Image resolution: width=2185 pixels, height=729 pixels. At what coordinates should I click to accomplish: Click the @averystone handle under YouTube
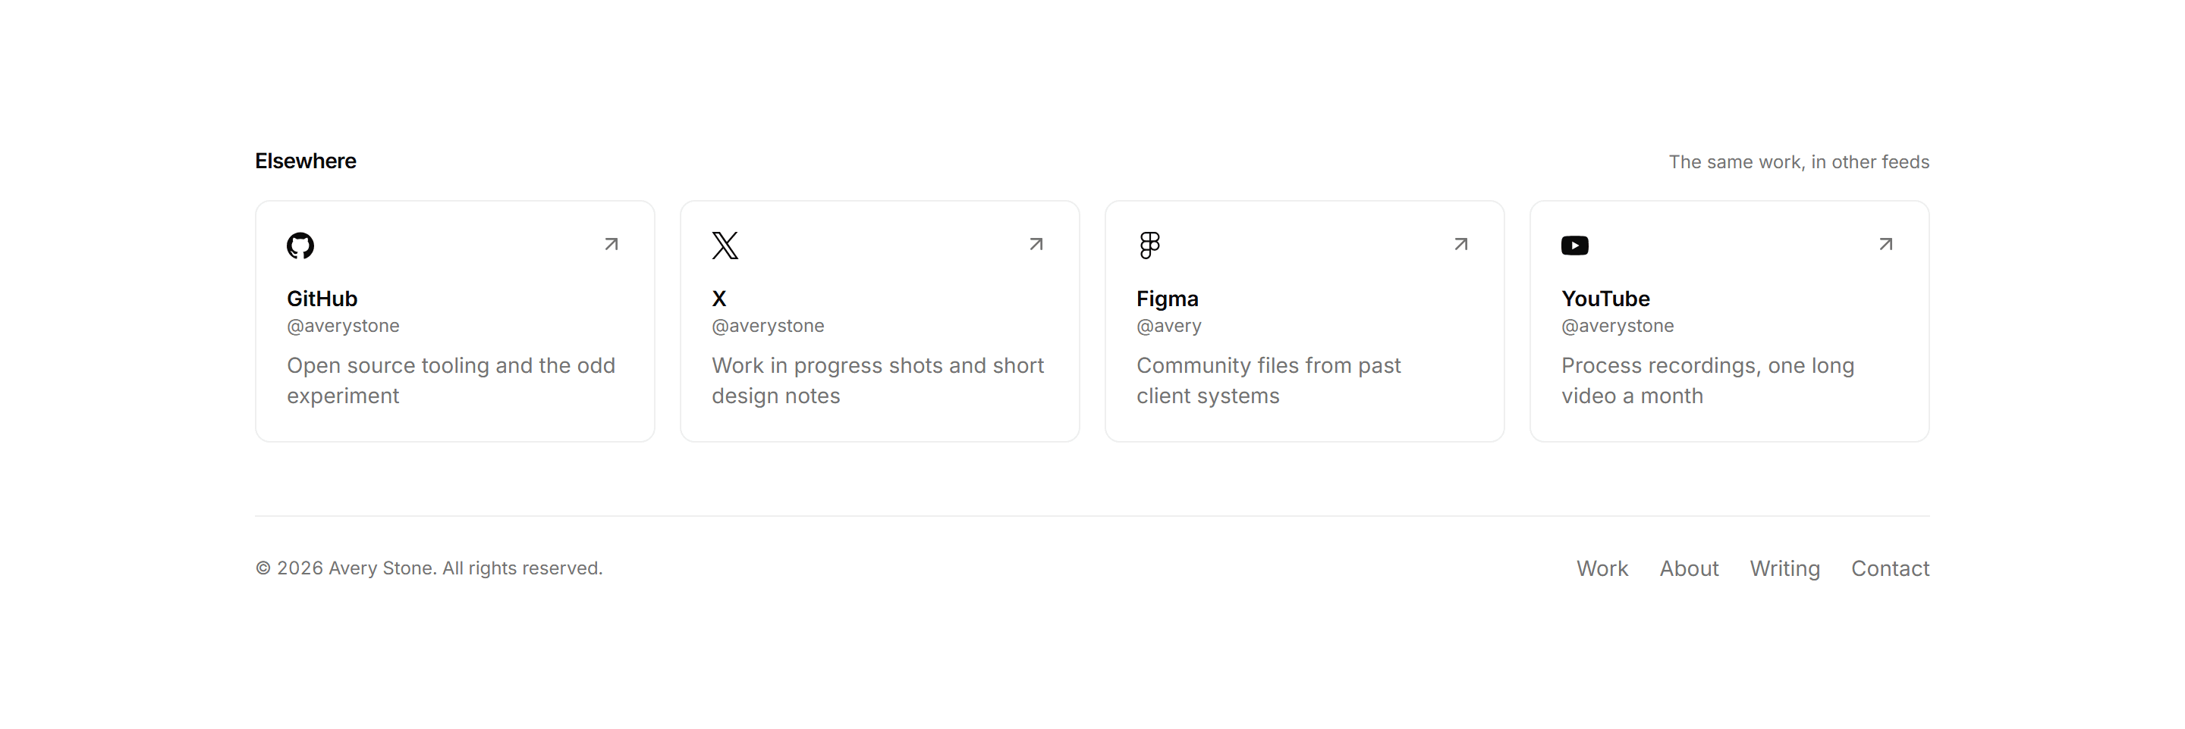click(x=1618, y=326)
